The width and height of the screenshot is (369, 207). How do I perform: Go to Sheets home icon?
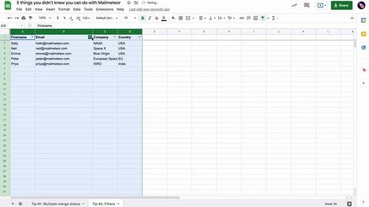pos(7,5)
